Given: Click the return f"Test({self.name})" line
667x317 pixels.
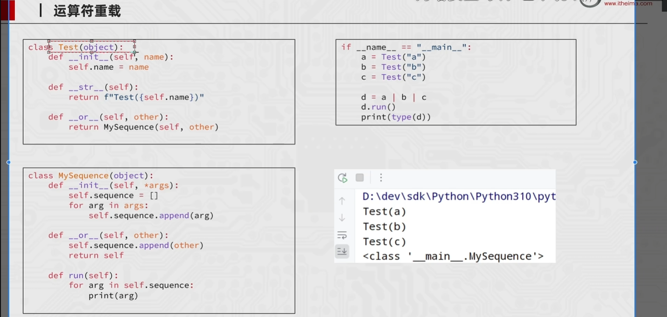Looking at the screenshot, I should point(136,97).
